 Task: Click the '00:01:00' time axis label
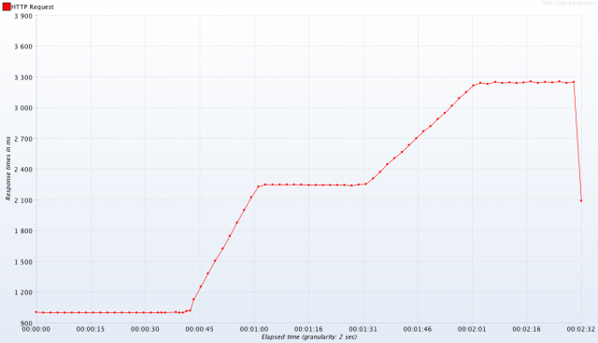tap(254, 329)
